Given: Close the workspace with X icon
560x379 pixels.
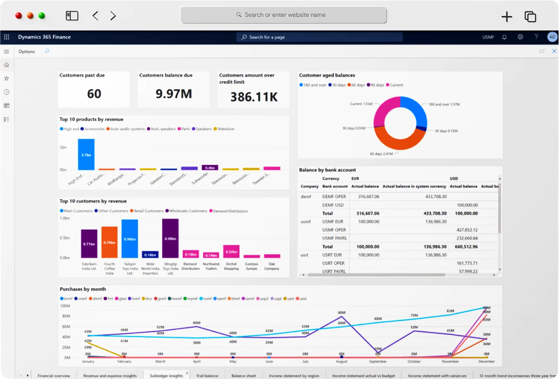Looking at the screenshot, I should pos(554,51).
